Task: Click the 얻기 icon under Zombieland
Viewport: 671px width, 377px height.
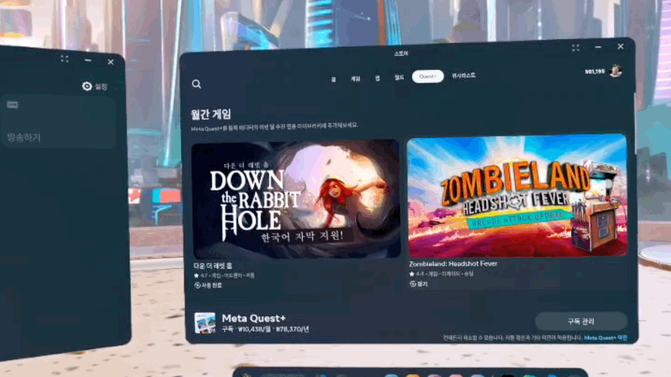Action: pos(413,284)
